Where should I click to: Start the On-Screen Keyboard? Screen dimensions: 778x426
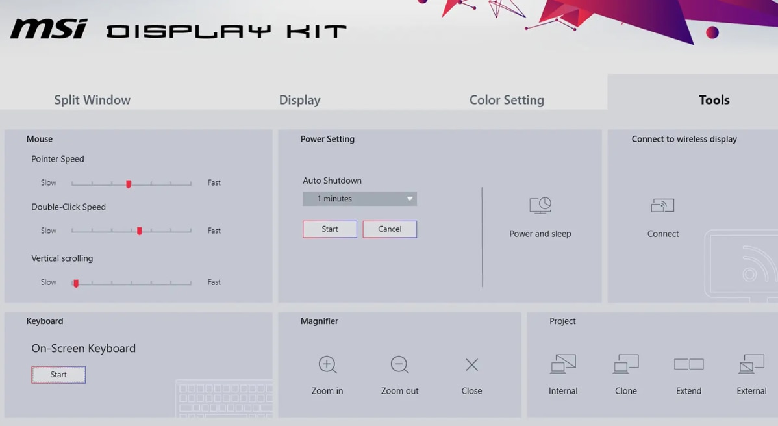58,375
